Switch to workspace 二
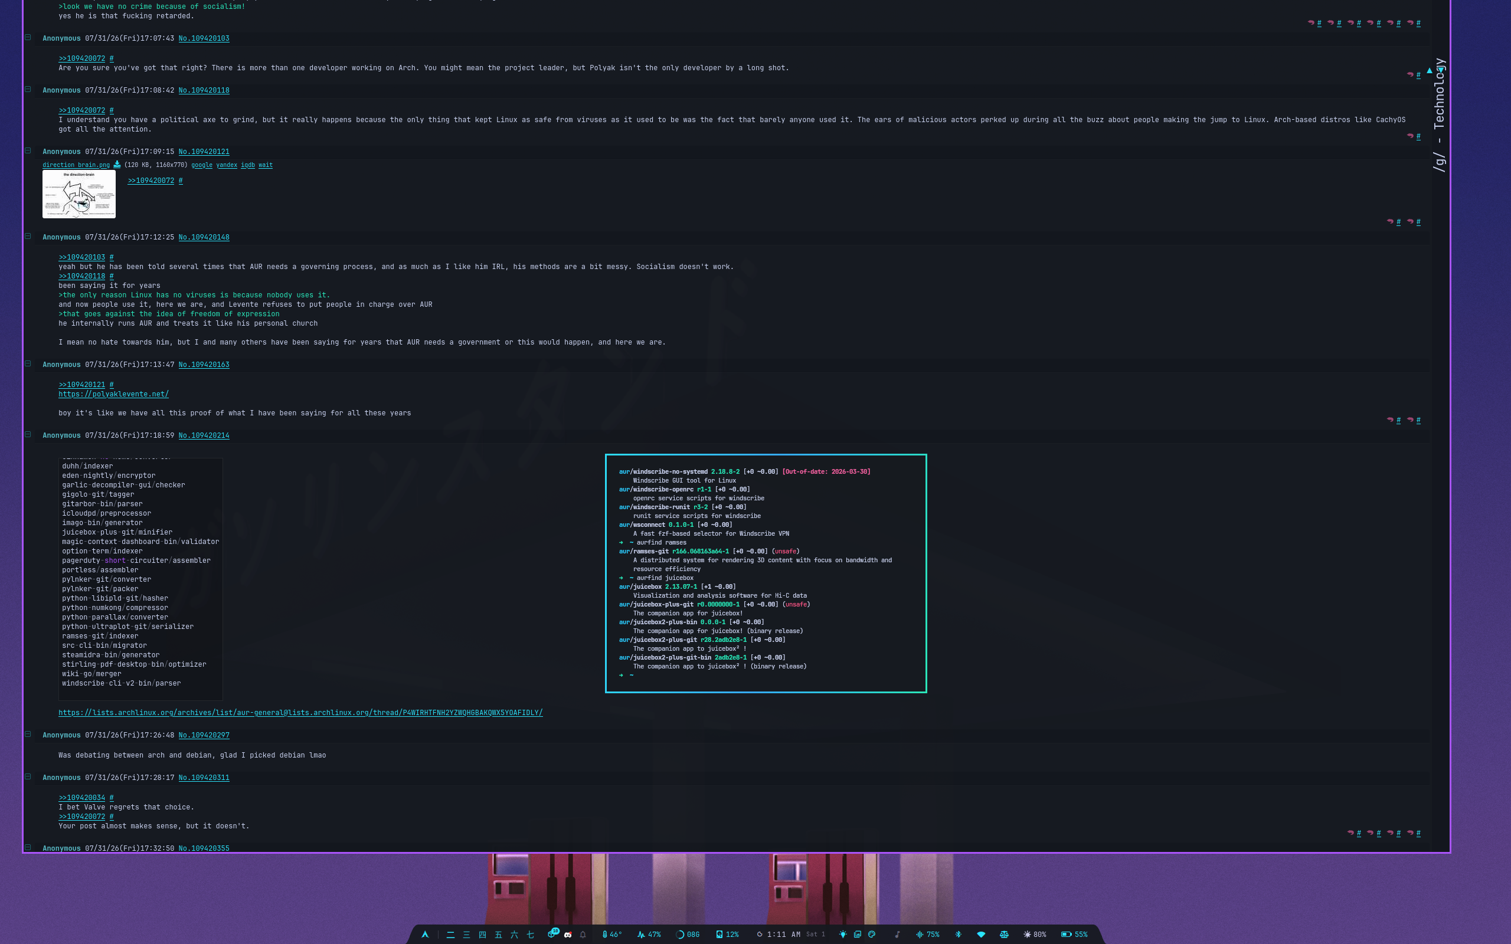Screen dimensions: 1511x944 pyautogui.click(x=450, y=935)
